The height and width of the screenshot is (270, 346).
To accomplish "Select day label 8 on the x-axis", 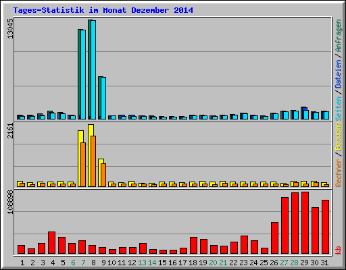I will pyautogui.click(x=93, y=263).
